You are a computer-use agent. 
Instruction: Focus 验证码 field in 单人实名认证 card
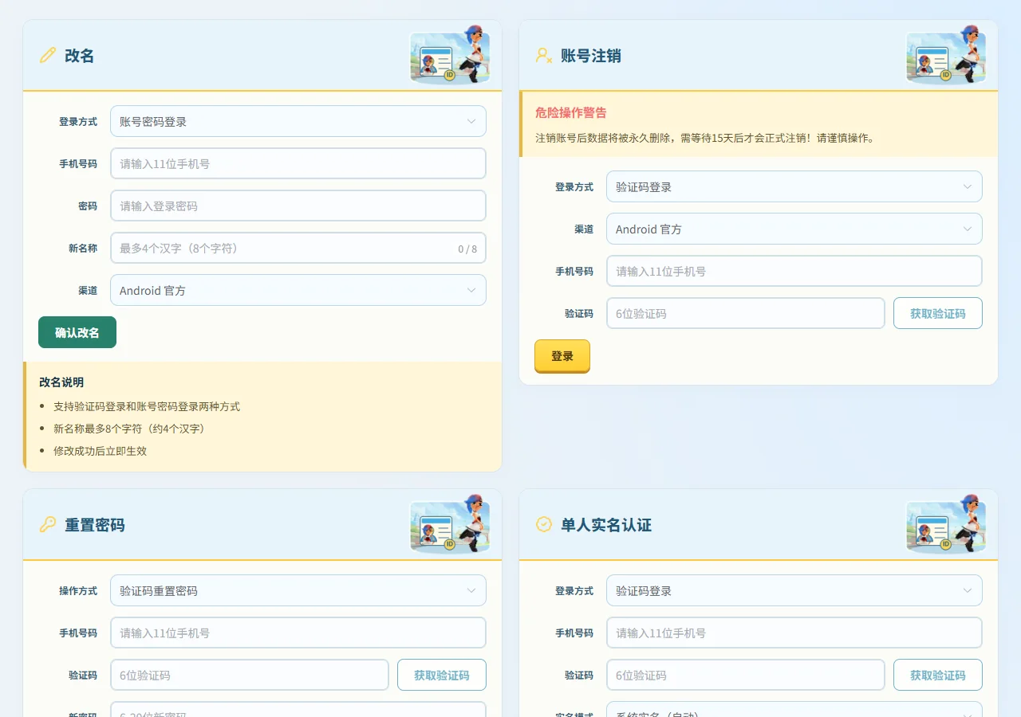pos(746,675)
